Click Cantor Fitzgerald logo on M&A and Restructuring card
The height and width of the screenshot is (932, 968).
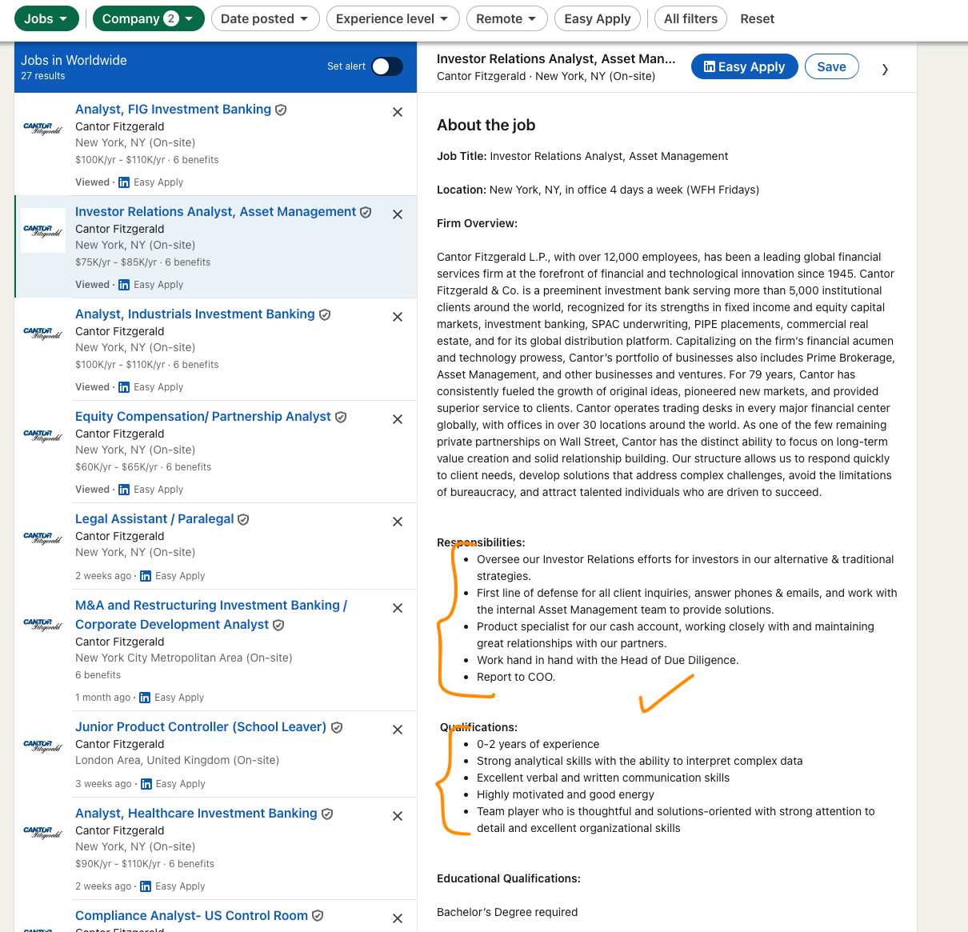pyautogui.click(x=43, y=624)
